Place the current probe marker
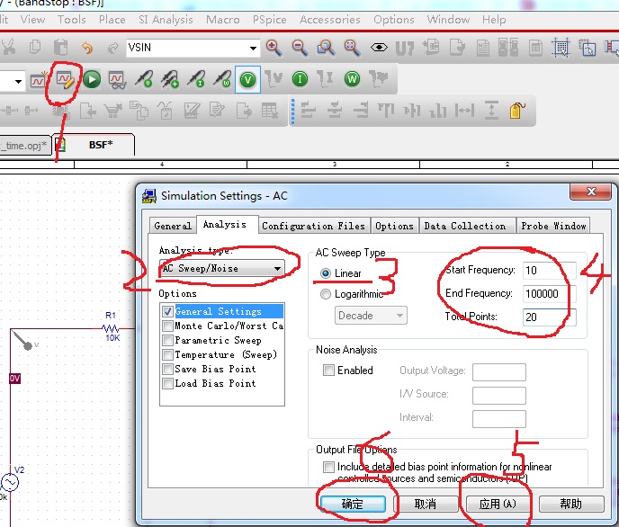619x527 pixels. coord(196,79)
